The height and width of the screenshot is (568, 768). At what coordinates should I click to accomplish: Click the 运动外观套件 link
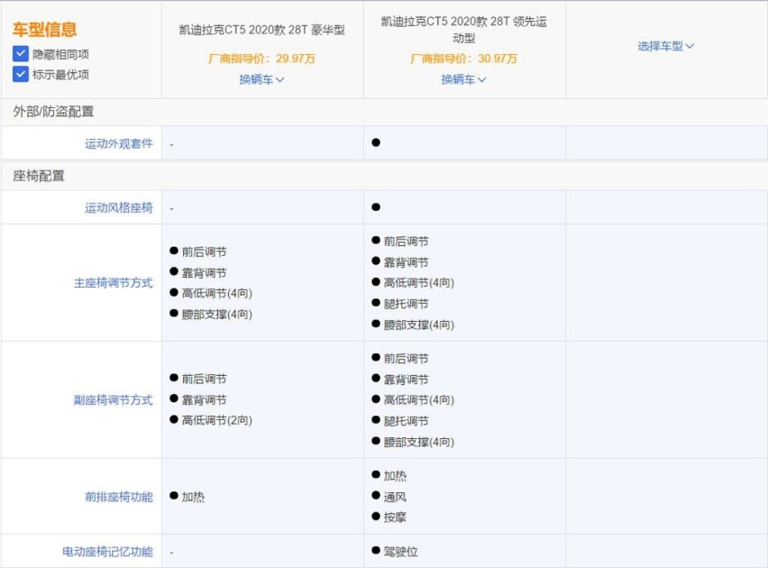click(118, 143)
